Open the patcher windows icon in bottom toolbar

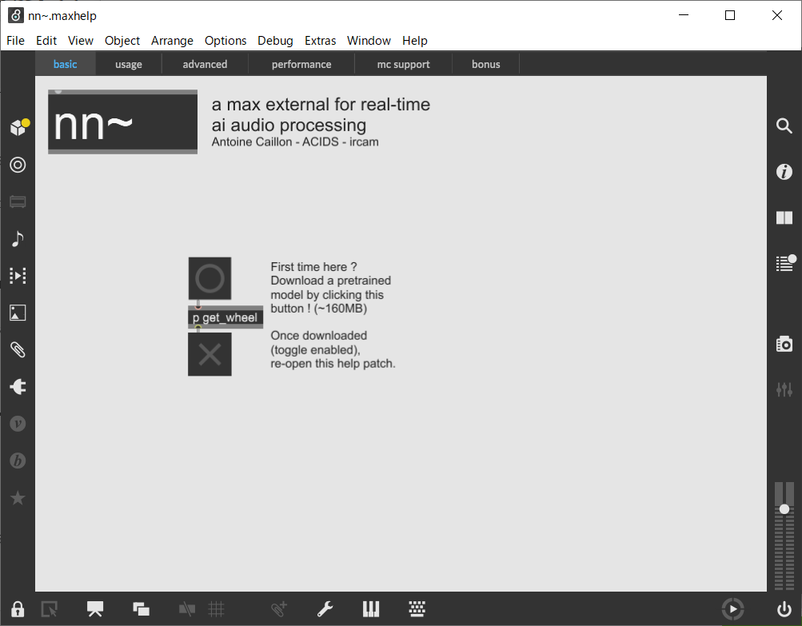(x=142, y=609)
